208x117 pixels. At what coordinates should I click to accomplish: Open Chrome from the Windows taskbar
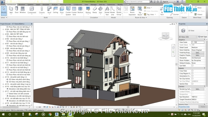[x=50, y=114]
